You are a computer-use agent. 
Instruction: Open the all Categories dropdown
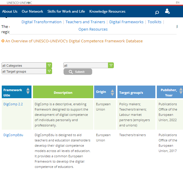coord(27,65)
